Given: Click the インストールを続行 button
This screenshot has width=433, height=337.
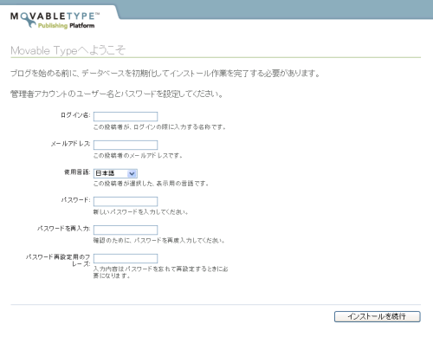Looking at the screenshot, I should [x=377, y=316].
